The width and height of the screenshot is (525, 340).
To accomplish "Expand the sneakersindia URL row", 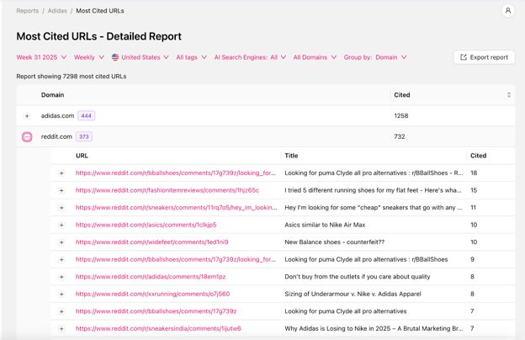I will click(61, 328).
